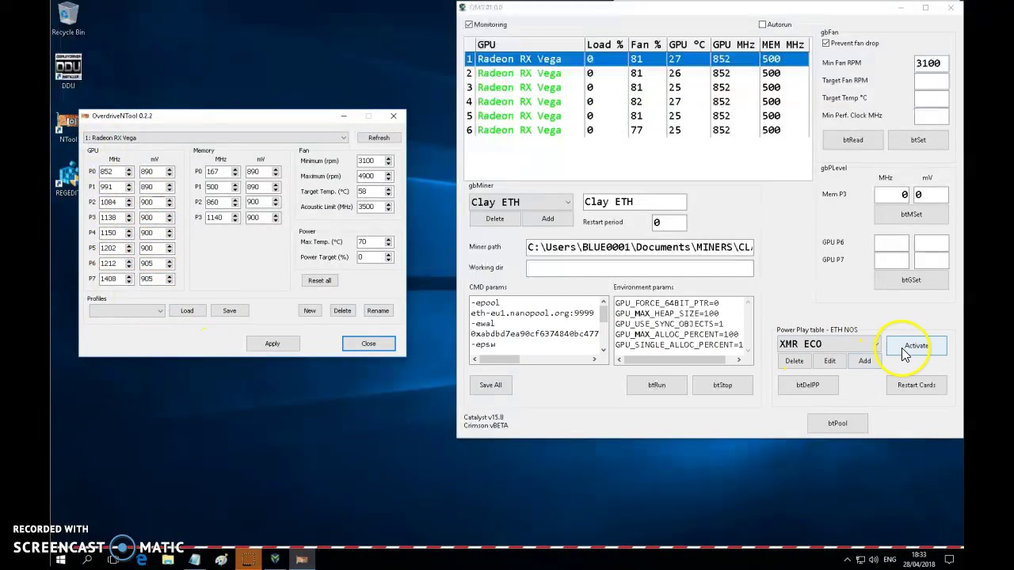Select GPU row 3 Radeon RX Vega

637,87
